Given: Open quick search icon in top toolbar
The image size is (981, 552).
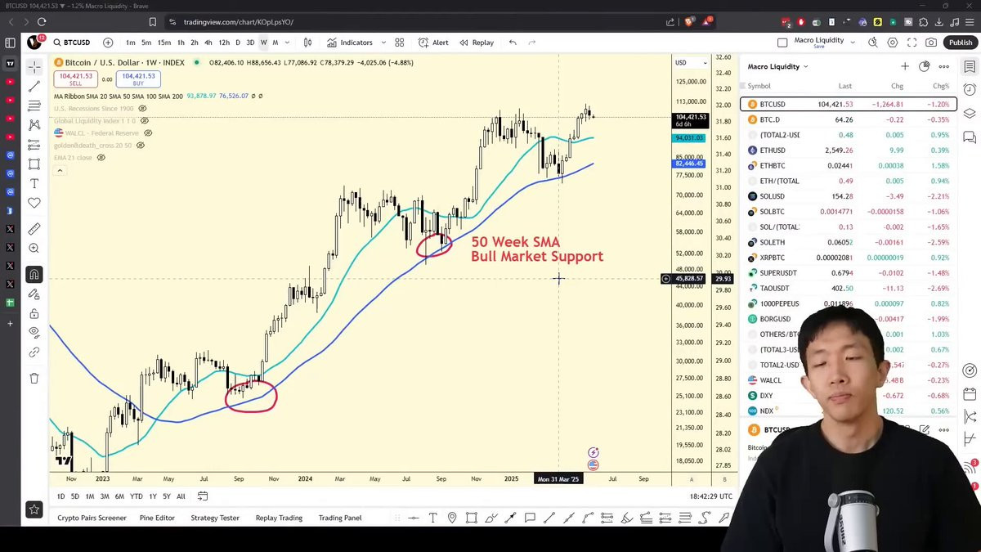Looking at the screenshot, I should 873,43.
